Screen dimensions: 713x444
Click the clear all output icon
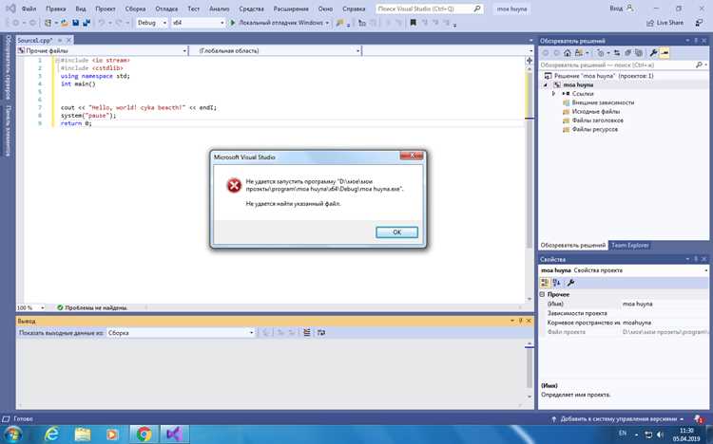tap(307, 333)
